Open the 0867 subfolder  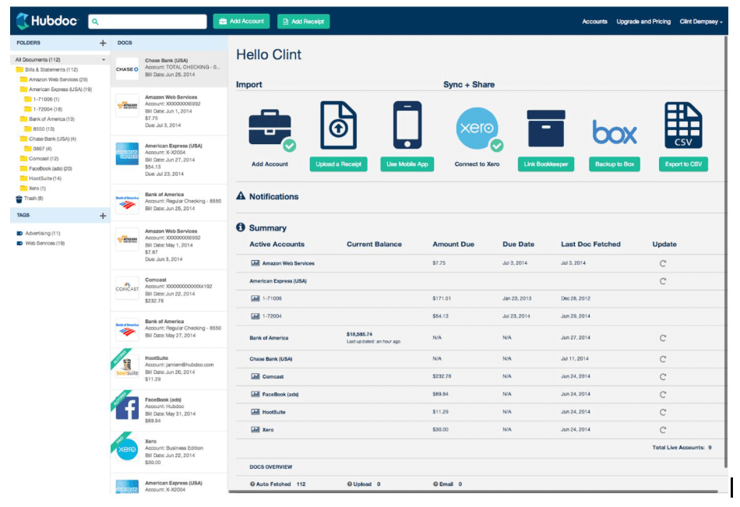(37, 150)
